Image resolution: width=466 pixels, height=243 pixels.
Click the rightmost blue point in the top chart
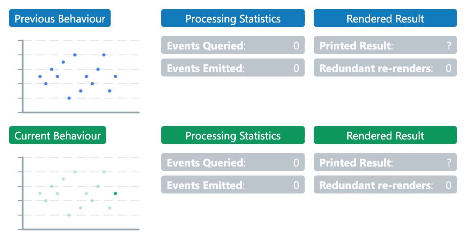pos(115,76)
